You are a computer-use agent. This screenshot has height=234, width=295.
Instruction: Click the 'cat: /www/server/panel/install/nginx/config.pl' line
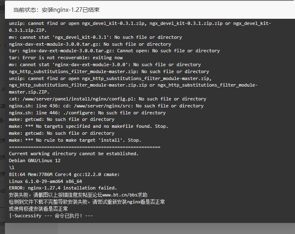pyautogui.click(x=107, y=99)
